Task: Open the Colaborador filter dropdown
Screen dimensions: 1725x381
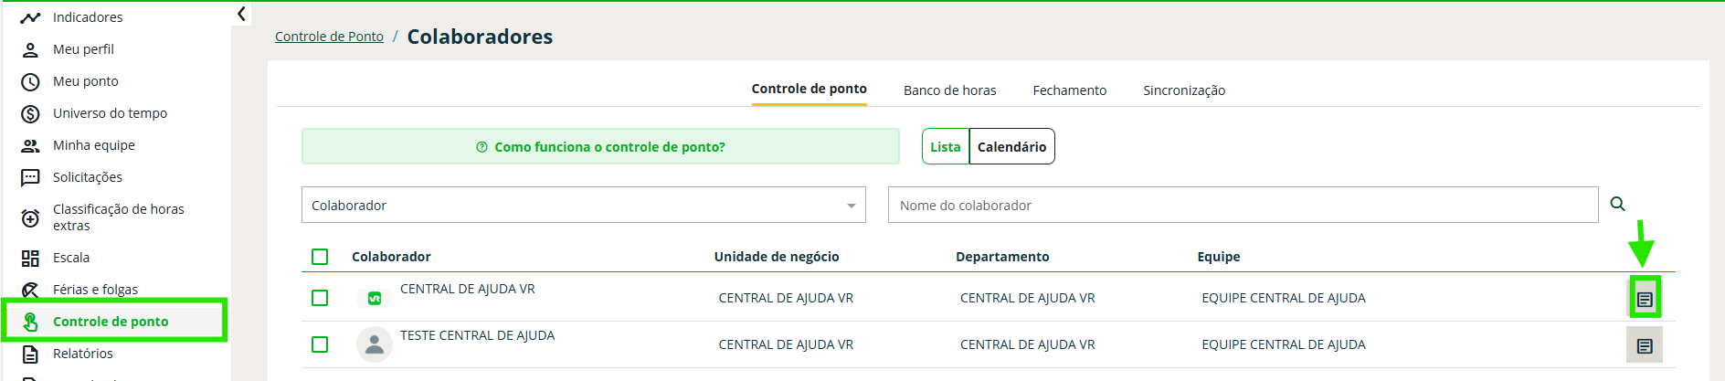Action: click(583, 205)
